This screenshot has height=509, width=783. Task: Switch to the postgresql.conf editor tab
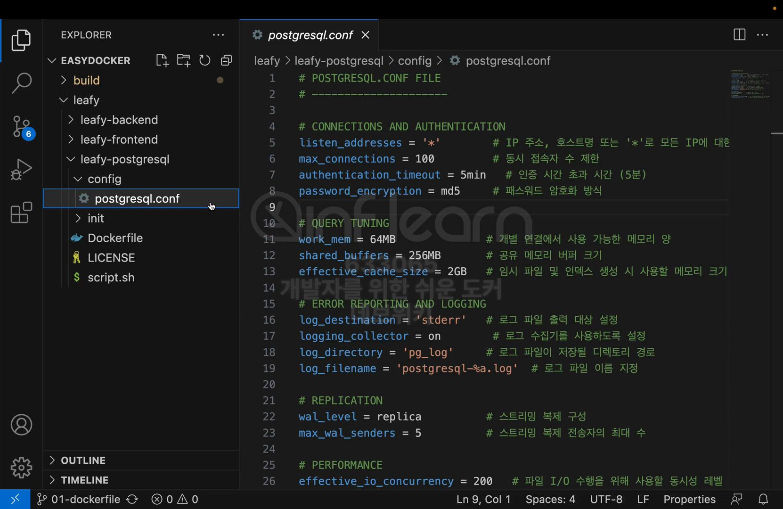coord(309,35)
